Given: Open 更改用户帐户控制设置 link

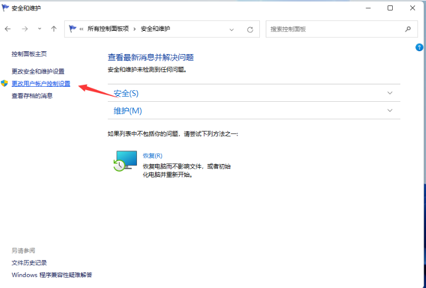Looking at the screenshot, I should (41, 84).
